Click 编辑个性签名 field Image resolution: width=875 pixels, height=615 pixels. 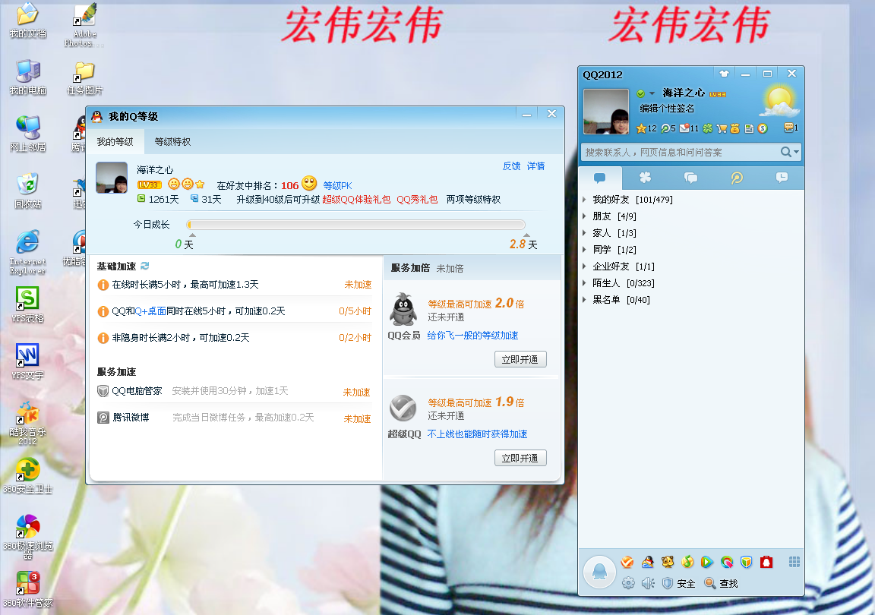(x=667, y=109)
